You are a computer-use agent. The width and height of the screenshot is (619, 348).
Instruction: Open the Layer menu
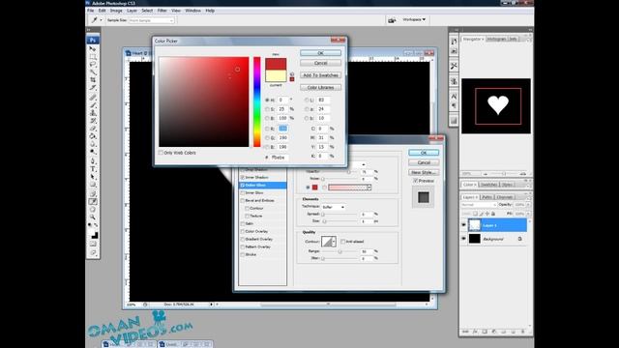coord(132,11)
